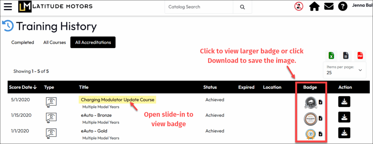
Task: Click the Title column header
Action: click(x=84, y=87)
